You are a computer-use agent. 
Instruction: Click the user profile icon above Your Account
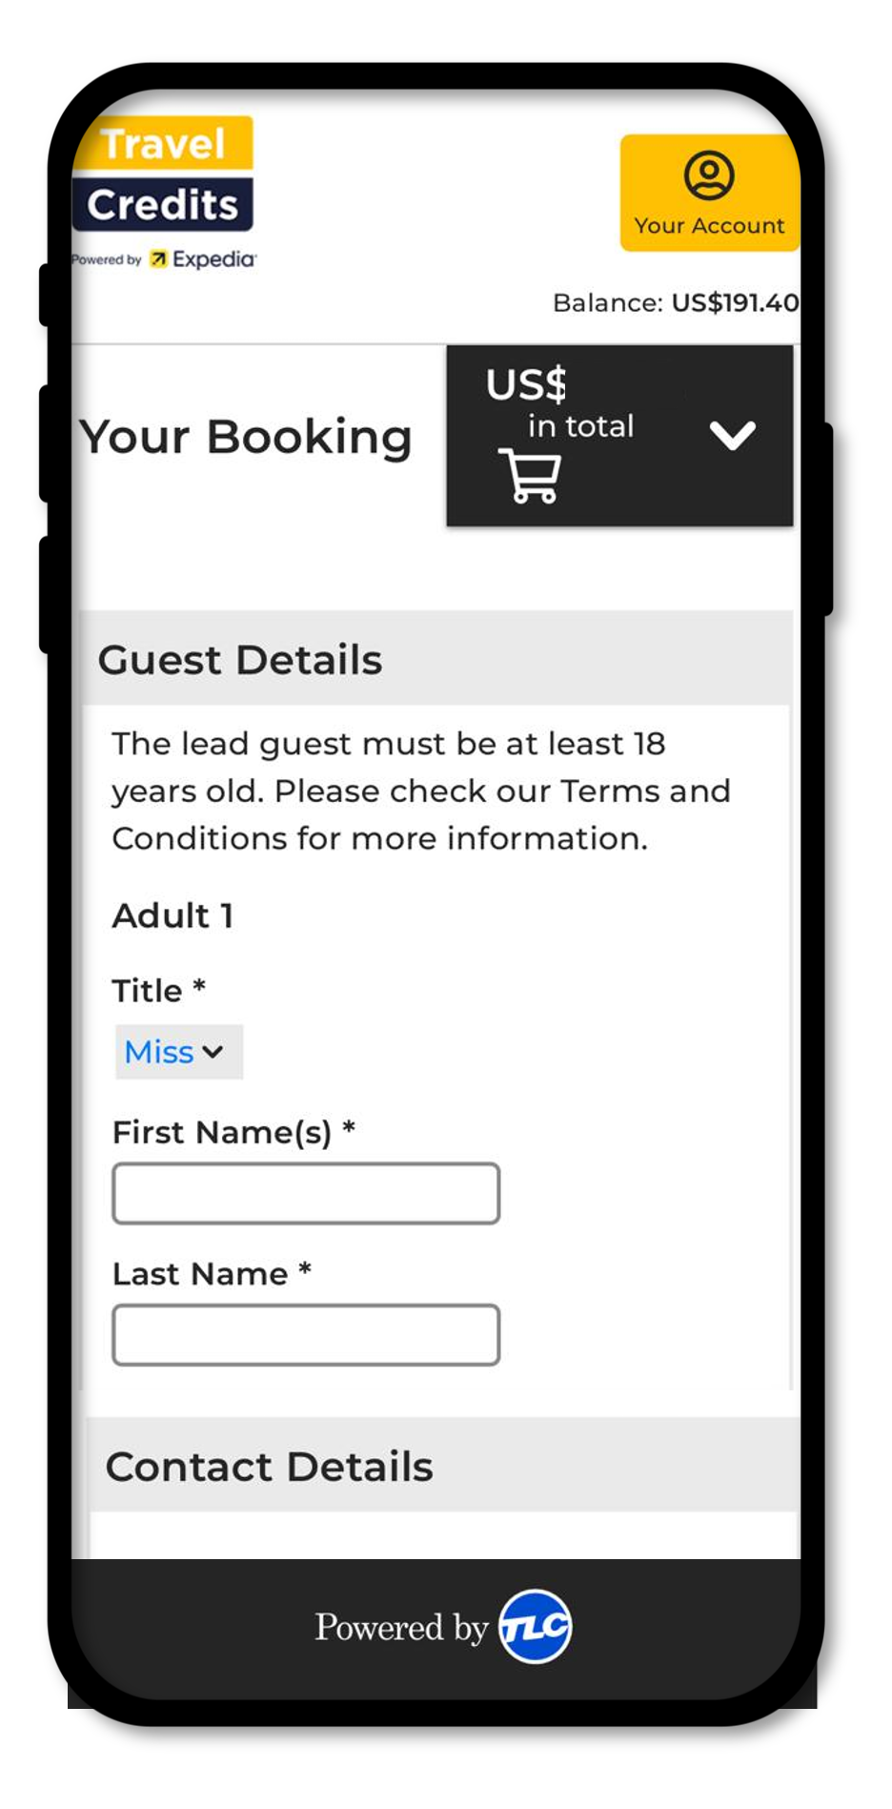(x=709, y=175)
